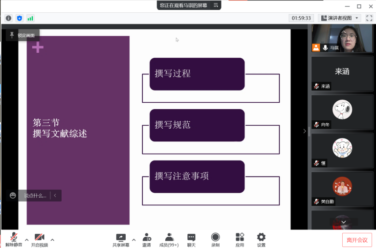Start recording with the 录制 button

(x=215, y=239)
